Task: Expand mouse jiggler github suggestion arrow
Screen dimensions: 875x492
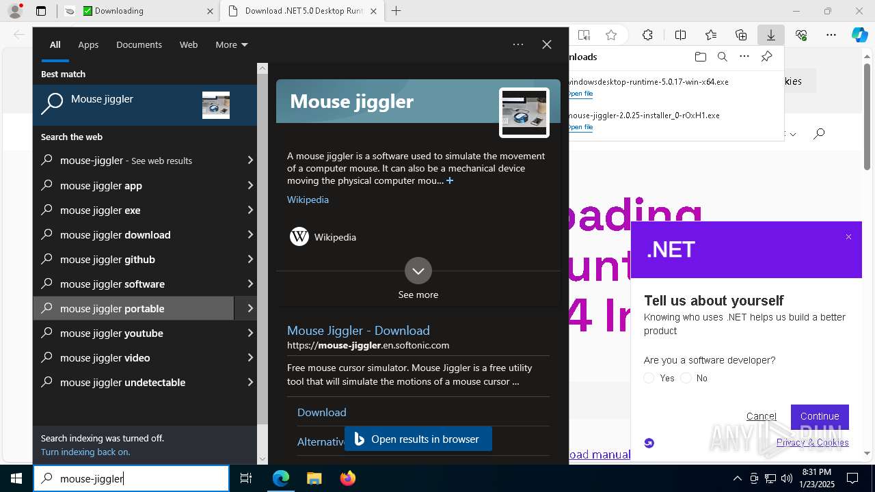Action: 250,259
